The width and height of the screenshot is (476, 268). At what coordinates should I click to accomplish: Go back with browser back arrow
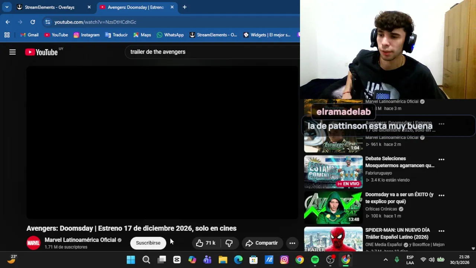8,22
